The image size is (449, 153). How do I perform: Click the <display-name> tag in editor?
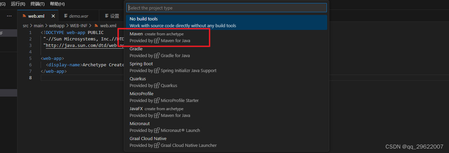click(64, 65)
